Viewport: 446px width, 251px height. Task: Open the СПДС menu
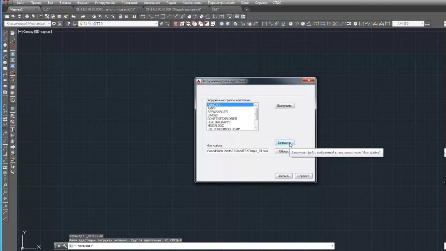click(277, 2)
